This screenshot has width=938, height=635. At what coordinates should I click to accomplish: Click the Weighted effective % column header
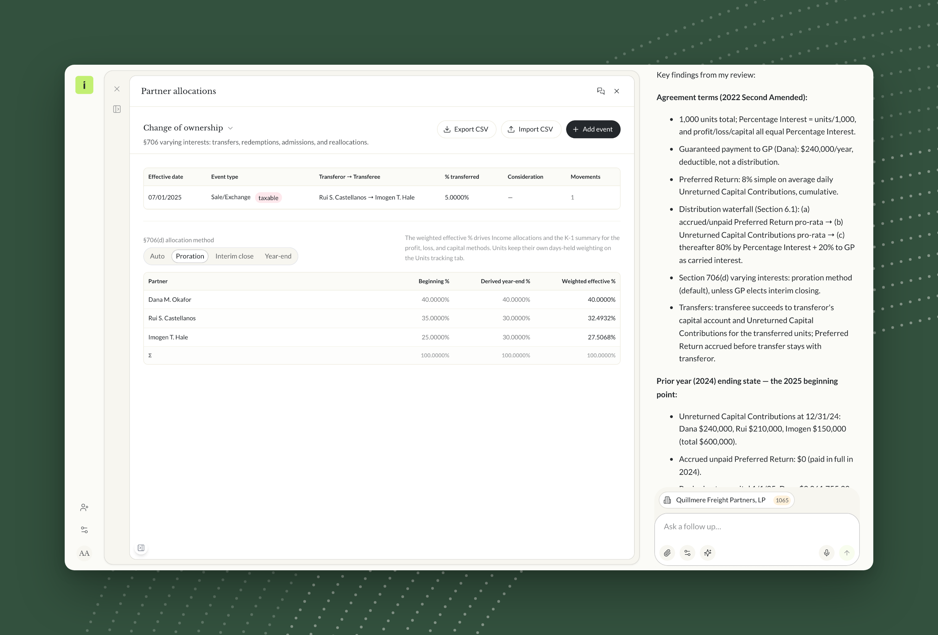589,281
